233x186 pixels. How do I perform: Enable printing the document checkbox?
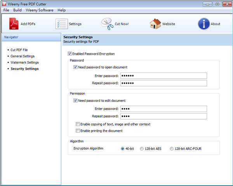point(78,131)
